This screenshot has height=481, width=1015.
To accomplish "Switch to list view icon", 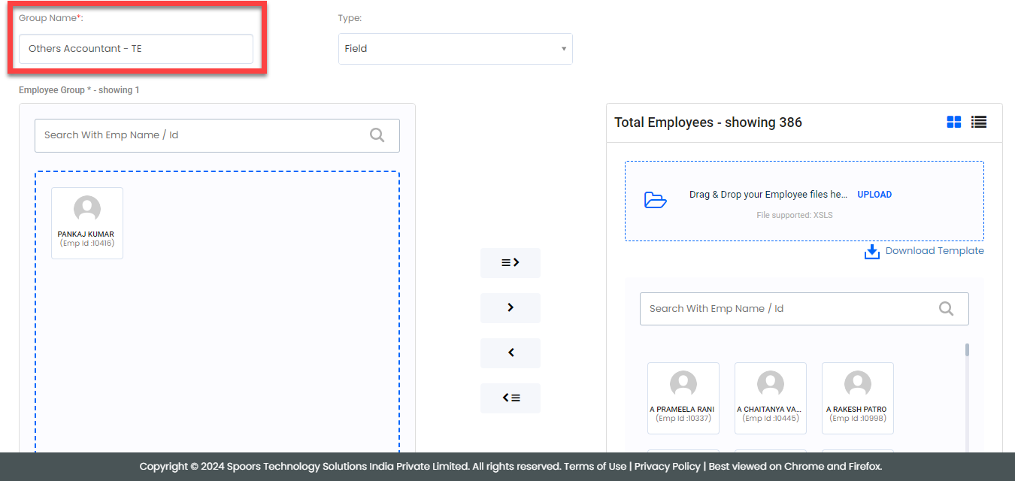I will [978, 122].
